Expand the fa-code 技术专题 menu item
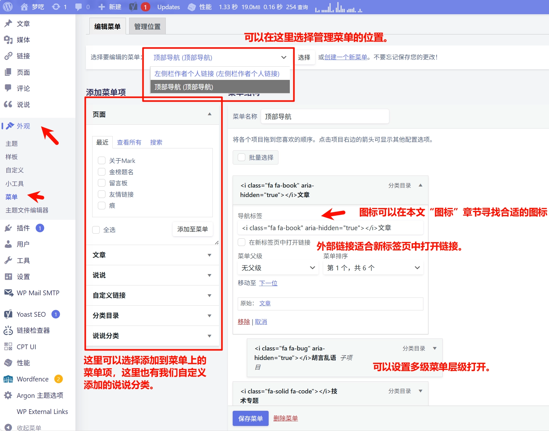 (x=421, y=391)
